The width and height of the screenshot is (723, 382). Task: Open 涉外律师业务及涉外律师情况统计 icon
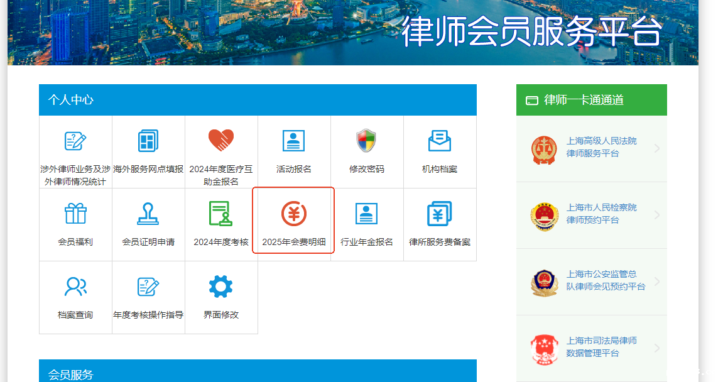point(75,141)
